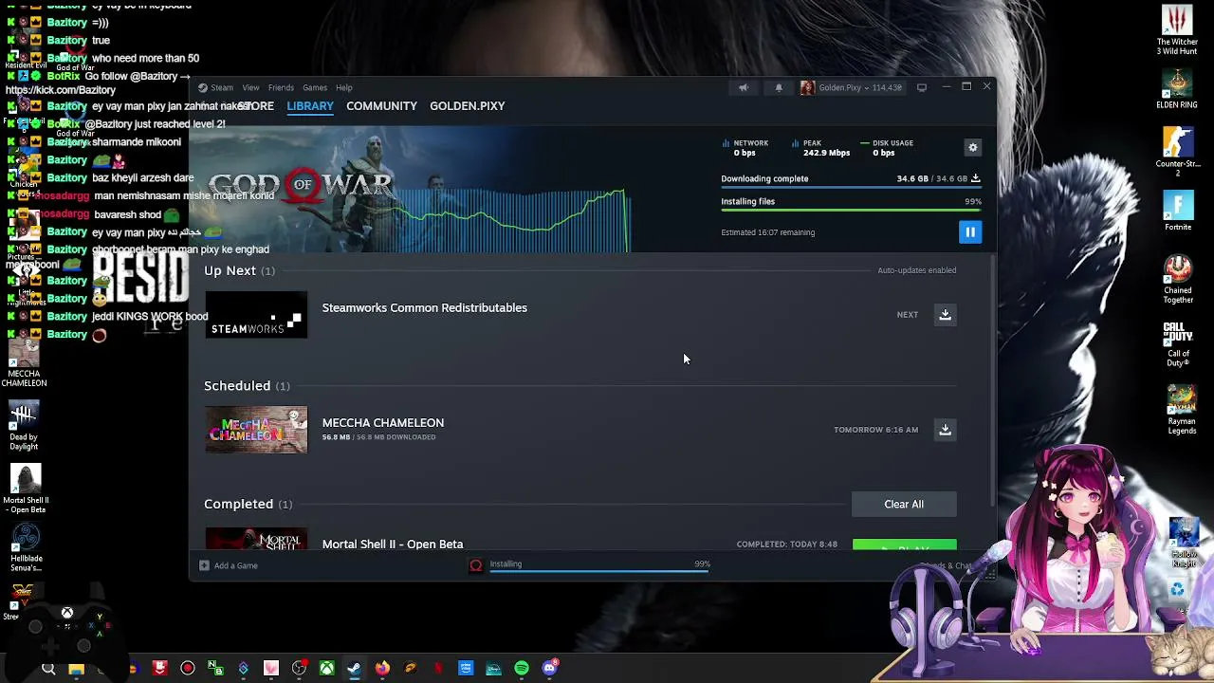Image resolution: width=1214 pixels, height=683 pixels.
Task: Open Hellblade Senua's desktop shortcut
Action: tap(27, 548)
